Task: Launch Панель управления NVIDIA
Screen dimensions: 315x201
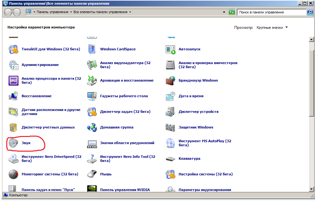Action: (125, 189)
